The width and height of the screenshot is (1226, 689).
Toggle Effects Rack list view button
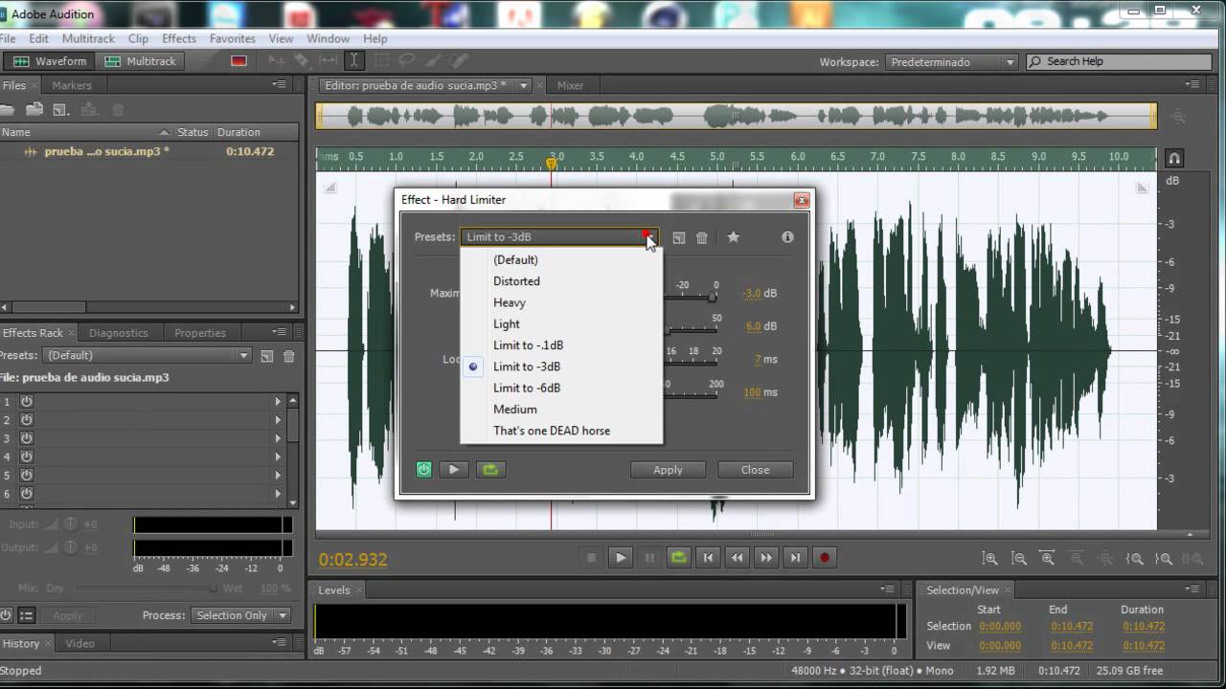click(x=27, y=615)
